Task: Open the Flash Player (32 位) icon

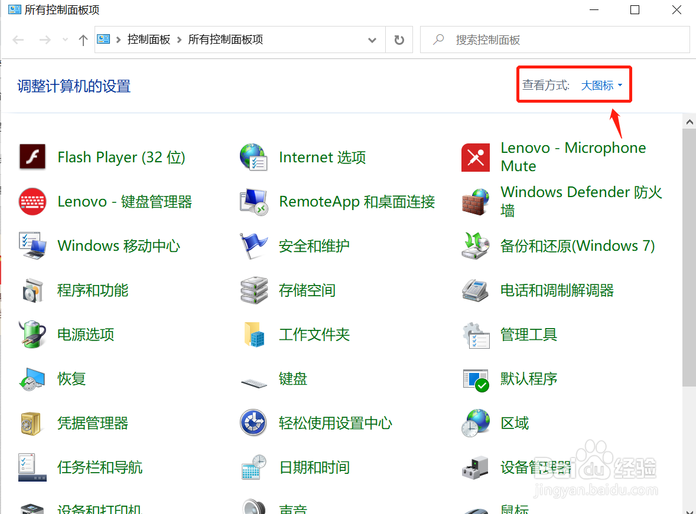Action: click(x=32, y=157)
